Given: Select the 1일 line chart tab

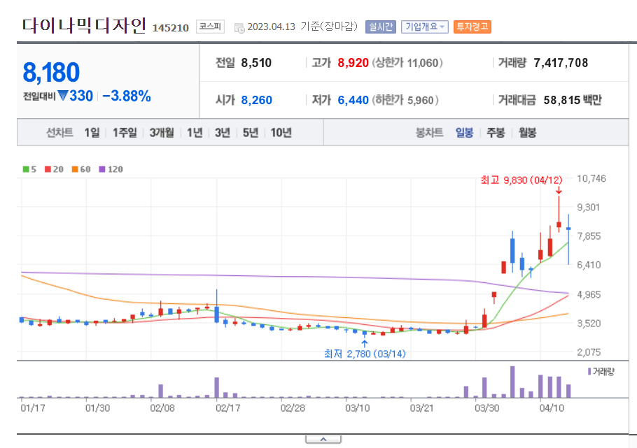Looking at the screenshot, I should (92, 133).
